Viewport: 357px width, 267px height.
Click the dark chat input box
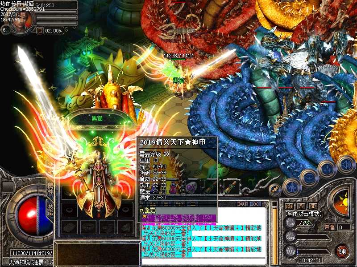point(98,254)
